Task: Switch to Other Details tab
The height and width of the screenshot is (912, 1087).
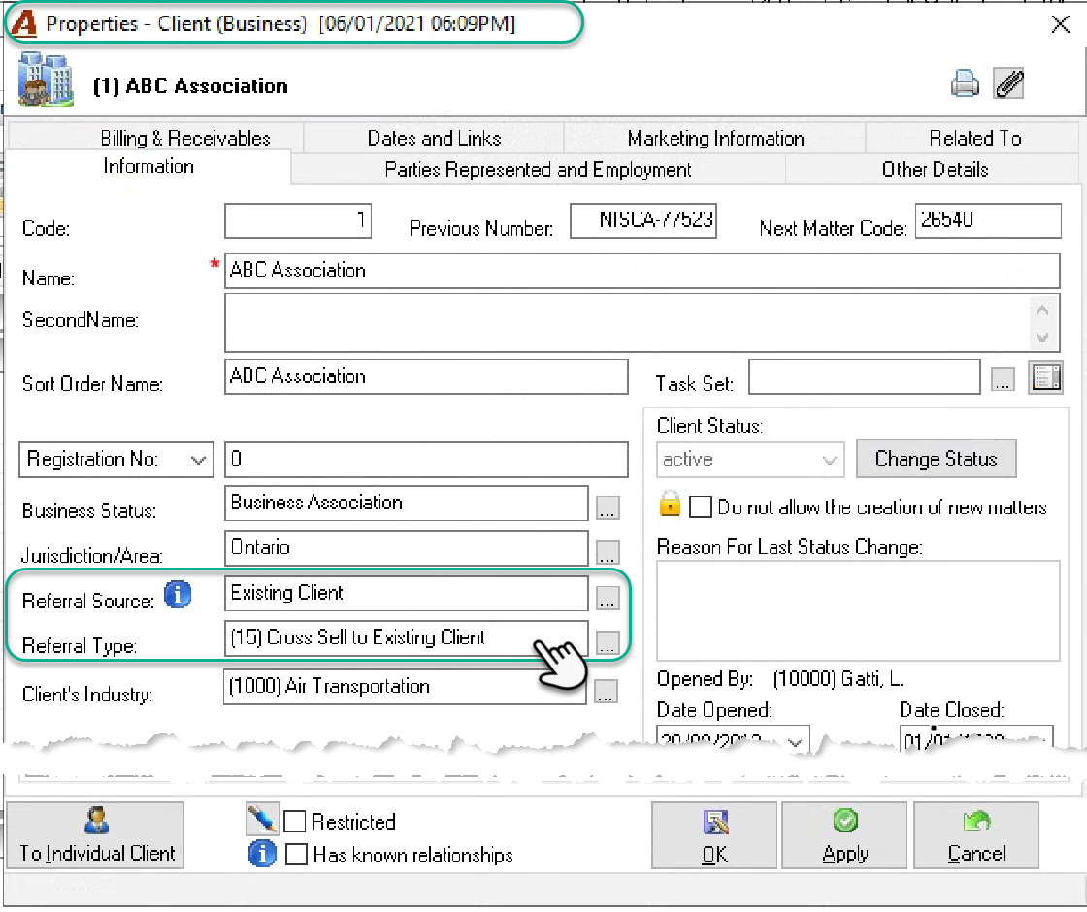Action: click(x=934, y=169)
